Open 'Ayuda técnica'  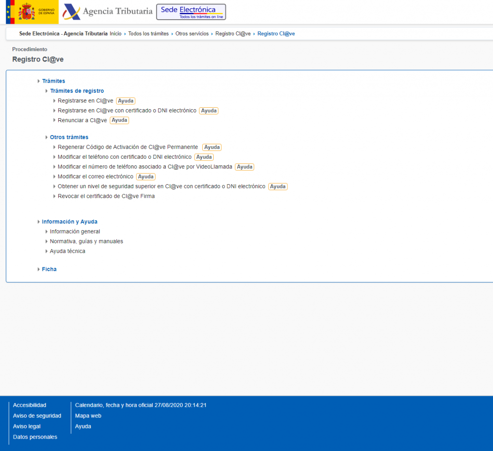(67, 251)
